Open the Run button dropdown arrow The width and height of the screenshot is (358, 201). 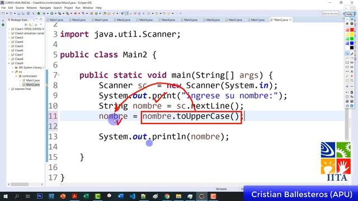click(55, 13)
